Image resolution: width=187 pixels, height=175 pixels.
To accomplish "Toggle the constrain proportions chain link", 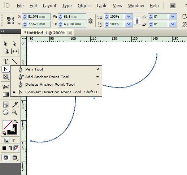I will [137, 21].
